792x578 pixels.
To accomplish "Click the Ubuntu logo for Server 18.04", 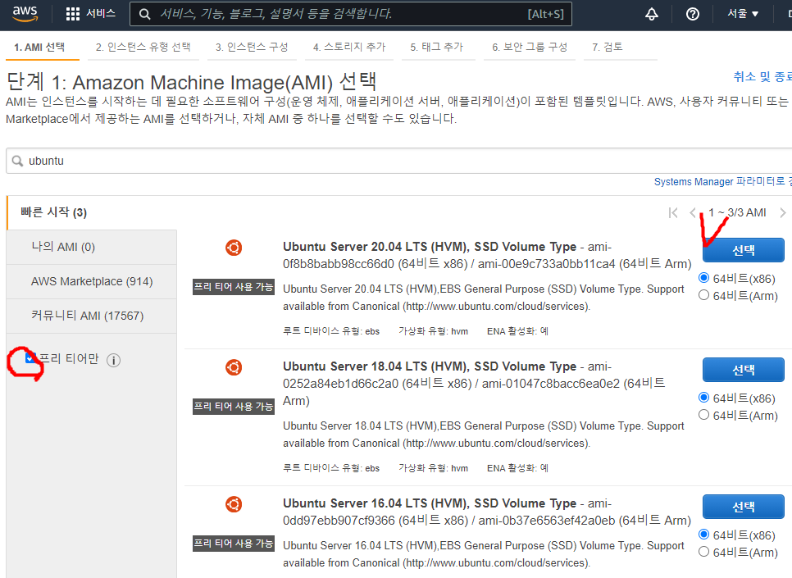I will pyautogui.click(x=234, y=367).
